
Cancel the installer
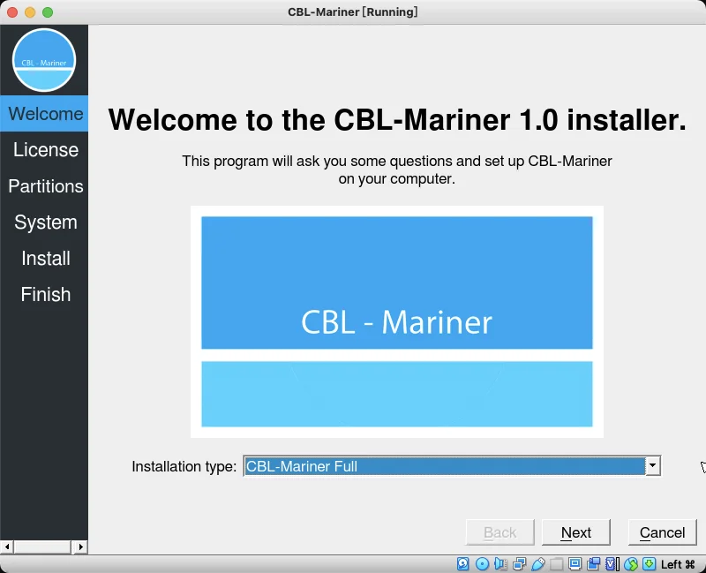point(662,532)
